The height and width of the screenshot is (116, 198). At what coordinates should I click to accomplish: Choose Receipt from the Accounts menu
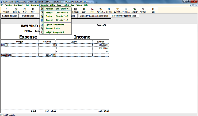[x=49, y=13]
